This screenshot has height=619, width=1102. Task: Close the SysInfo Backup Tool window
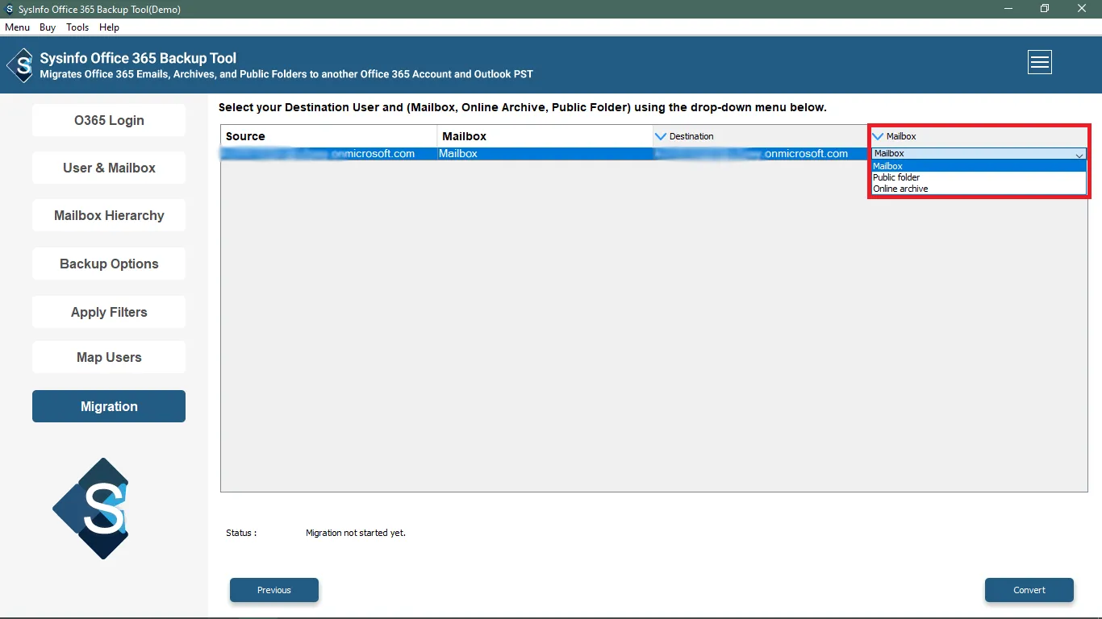1082,9
